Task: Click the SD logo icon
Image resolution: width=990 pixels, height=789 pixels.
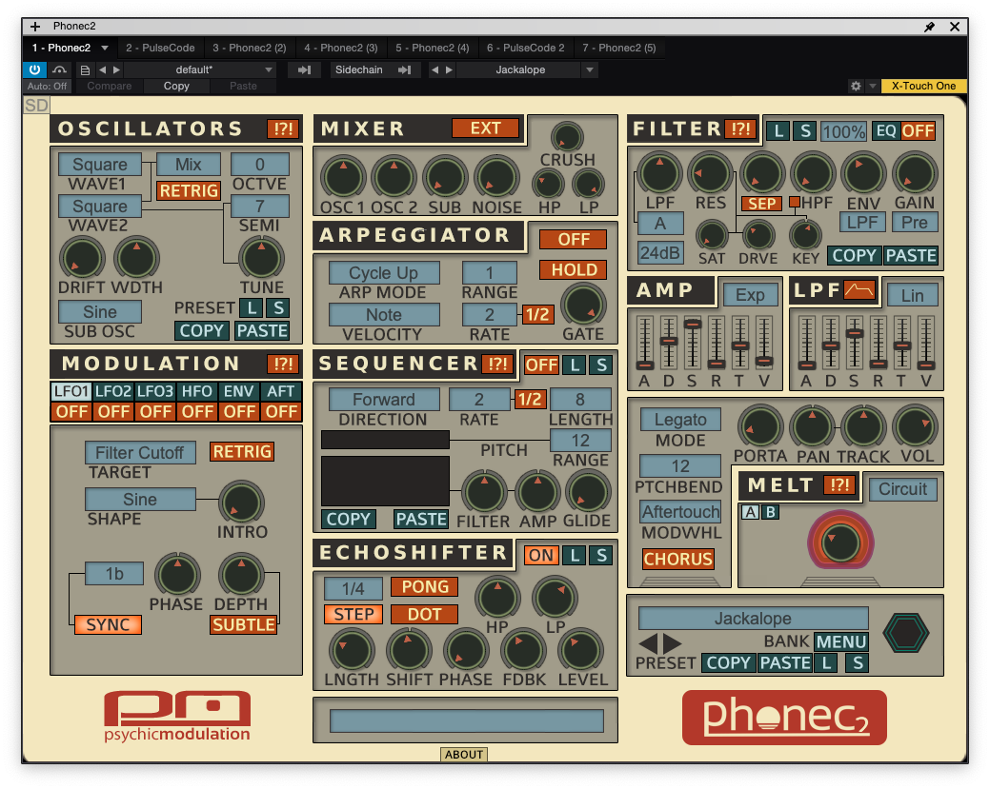Action: pos(36,105)
